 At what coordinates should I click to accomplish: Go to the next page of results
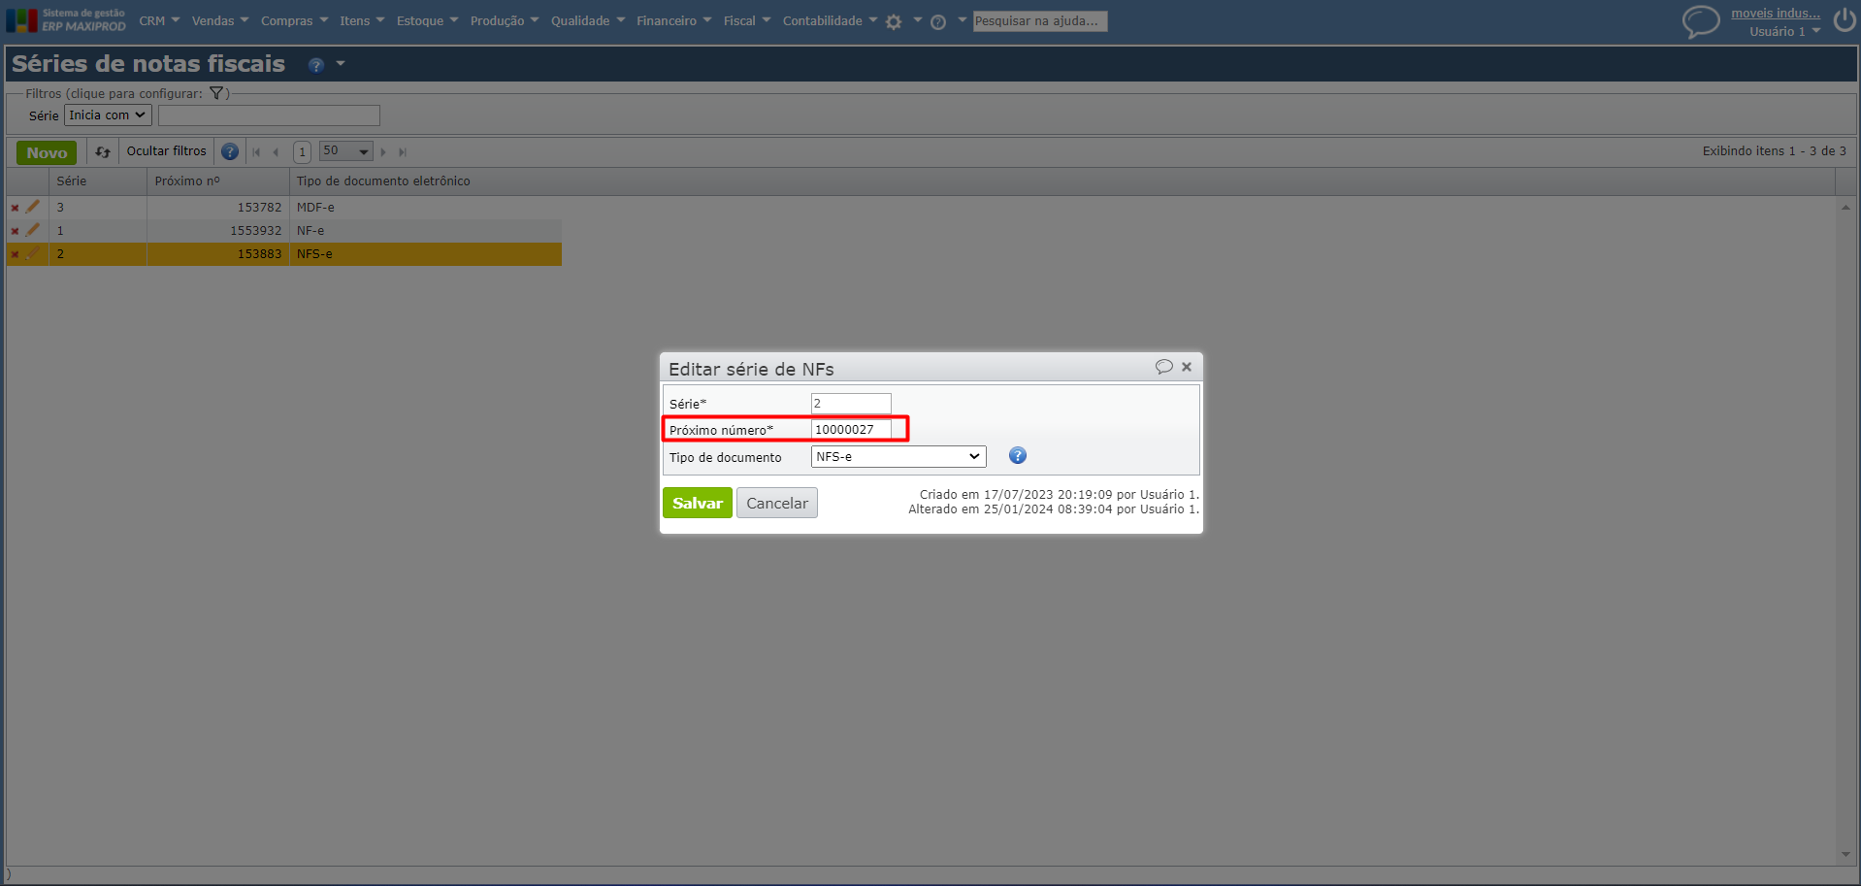383,152
